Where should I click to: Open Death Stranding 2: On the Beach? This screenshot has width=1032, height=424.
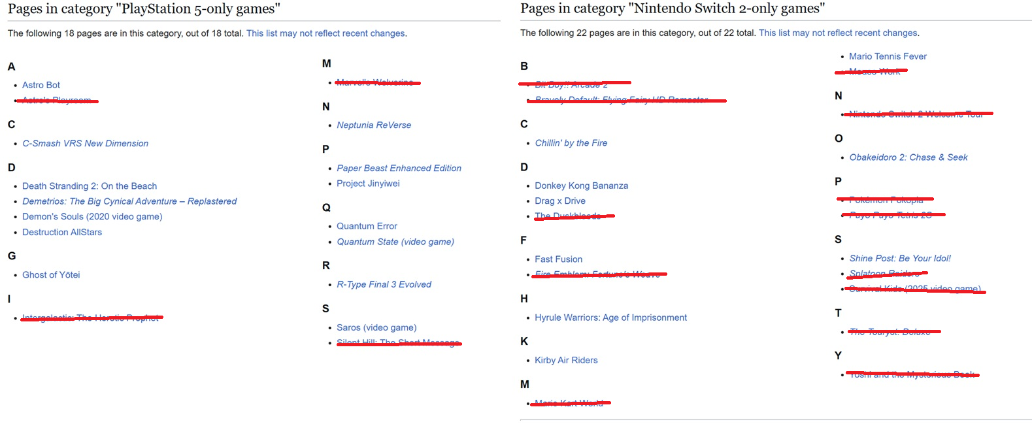click(x=90, y=186)
